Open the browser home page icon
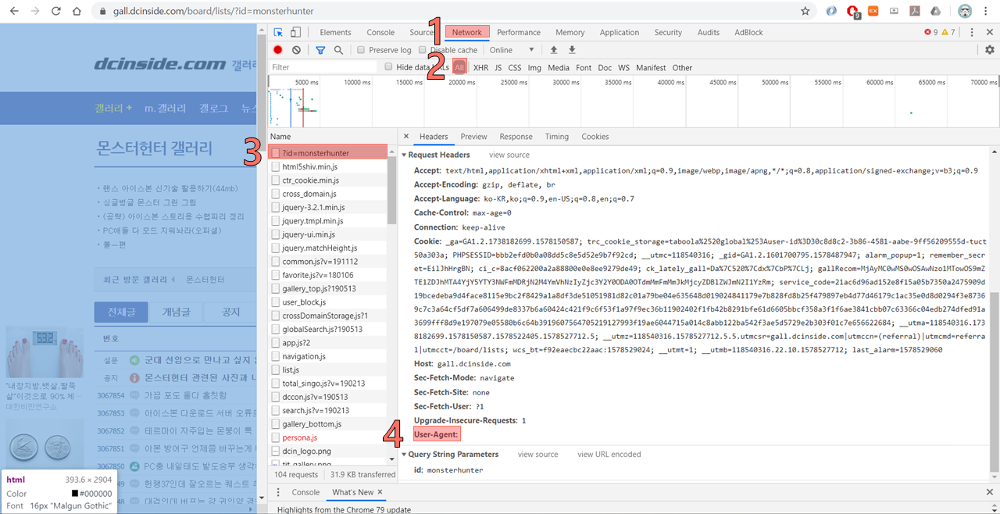The image size is (1000, 514). tap(77, 12)
